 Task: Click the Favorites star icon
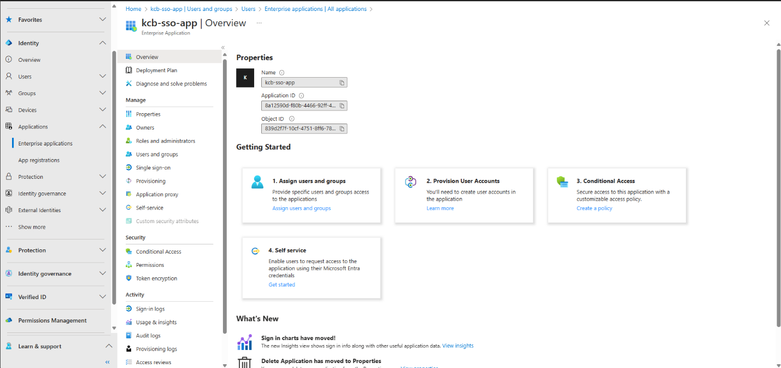[9, 20]
